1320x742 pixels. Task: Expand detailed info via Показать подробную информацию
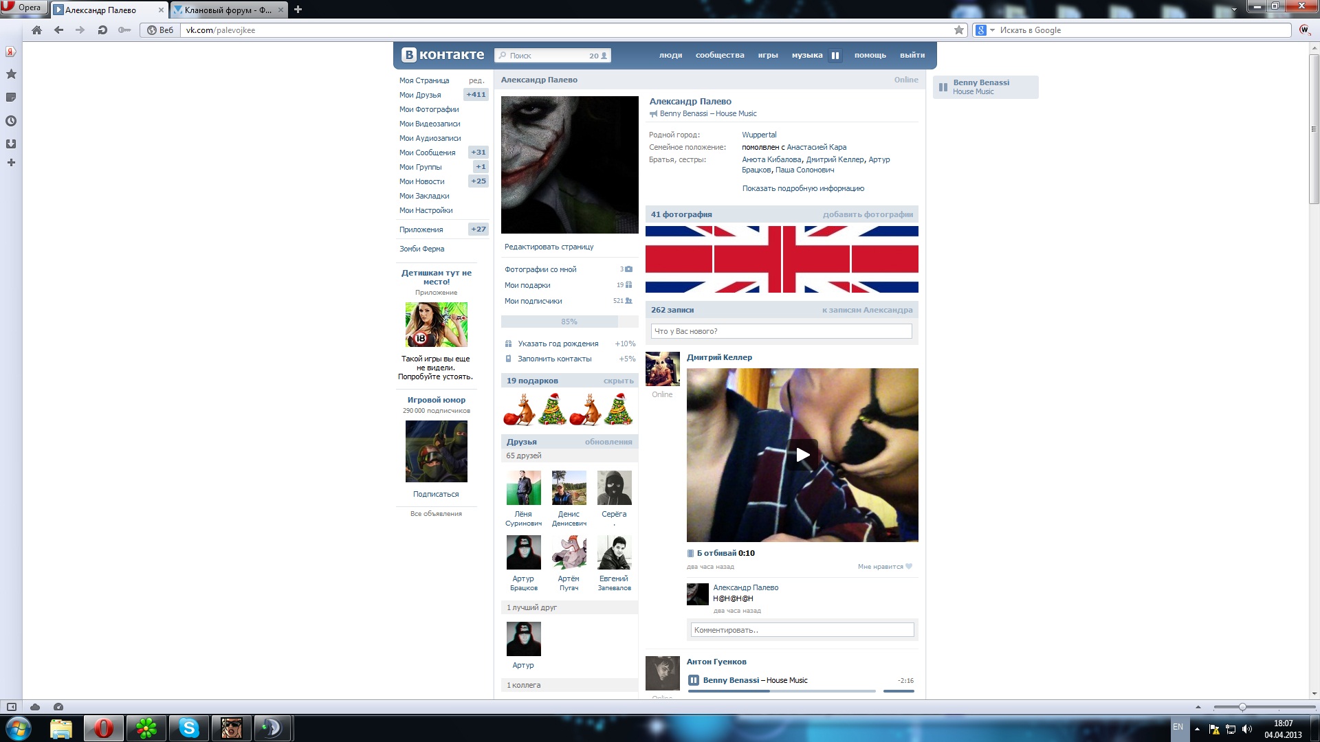pyautogui.click(x=803, y=188)
